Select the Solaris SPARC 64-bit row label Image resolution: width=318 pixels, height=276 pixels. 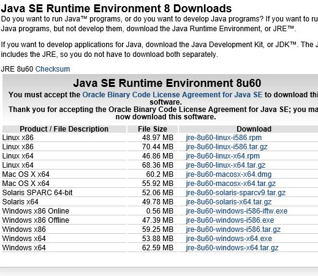(x=37, y=193)
